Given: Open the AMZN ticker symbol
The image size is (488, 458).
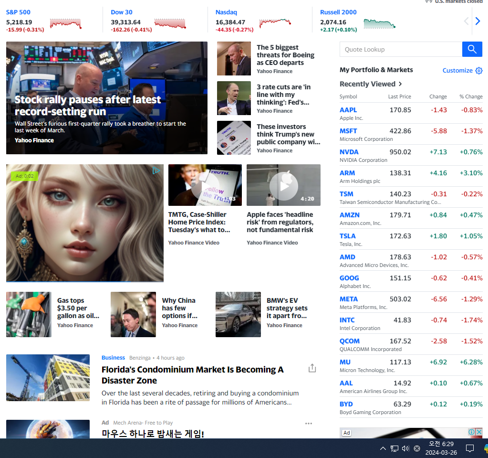Looking at the screenshot, I should tap(350, 215).
